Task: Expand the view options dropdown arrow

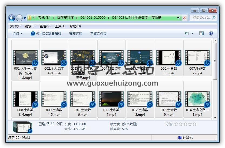Action: (x=192, y=33)
